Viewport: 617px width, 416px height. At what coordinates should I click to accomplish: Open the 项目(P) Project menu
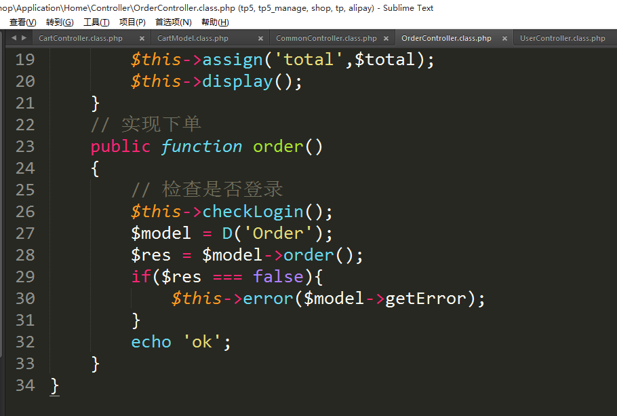[x=132, y=22]
